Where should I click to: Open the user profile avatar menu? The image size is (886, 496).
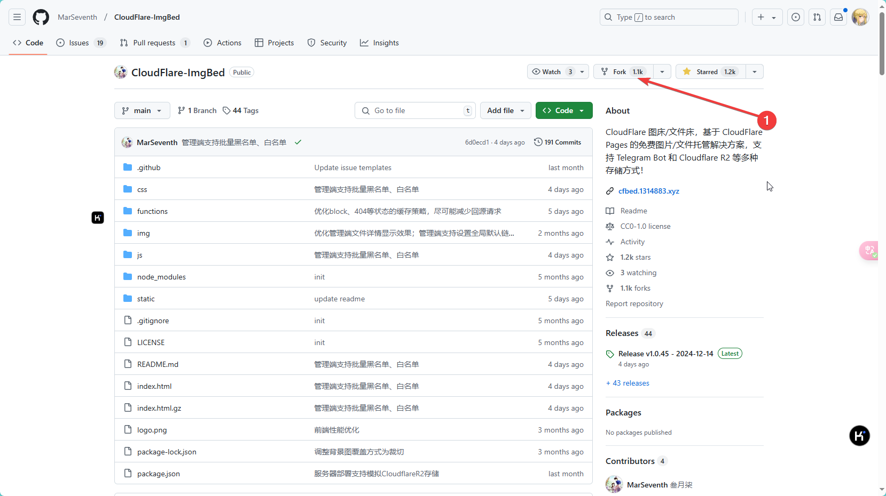(860, 17)
